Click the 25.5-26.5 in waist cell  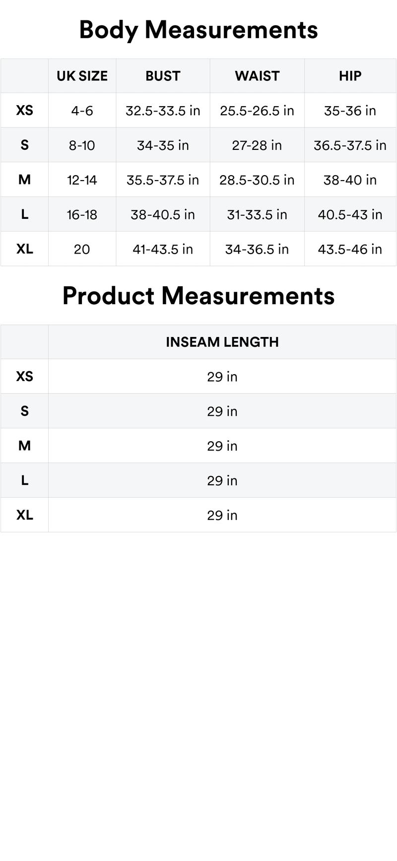pyautogui.click(x=257, y=110)
